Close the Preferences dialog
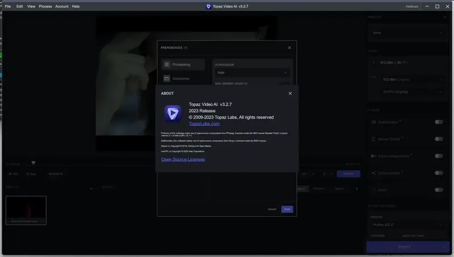This screenshot has height=257, width=454. click(x=289, y=48)
